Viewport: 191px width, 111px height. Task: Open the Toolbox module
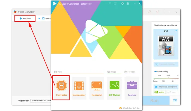coord(132,88)
